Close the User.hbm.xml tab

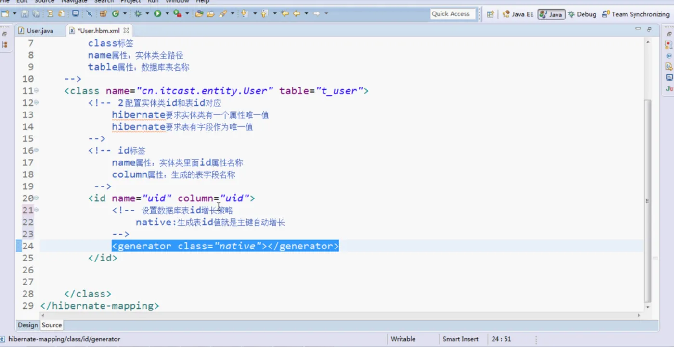126,30
